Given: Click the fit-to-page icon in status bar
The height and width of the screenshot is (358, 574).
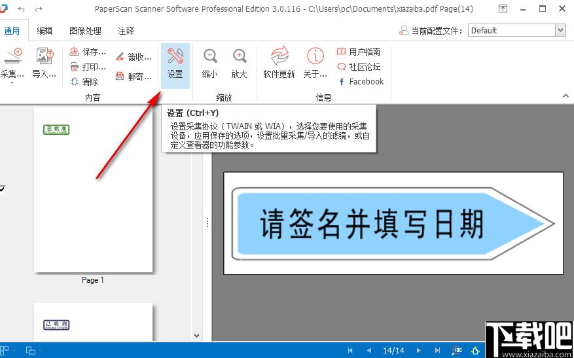Looking at the screenshot, I should 476,350.
